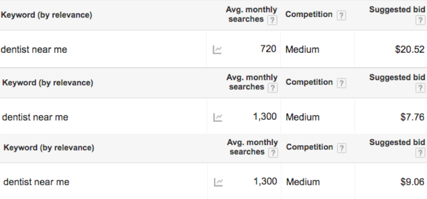This screenshot has width=427, height=199.
Task: Click the 720 average monthly searches value
Action: point(268,49)
